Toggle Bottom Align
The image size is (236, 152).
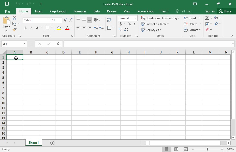(90, 20)
